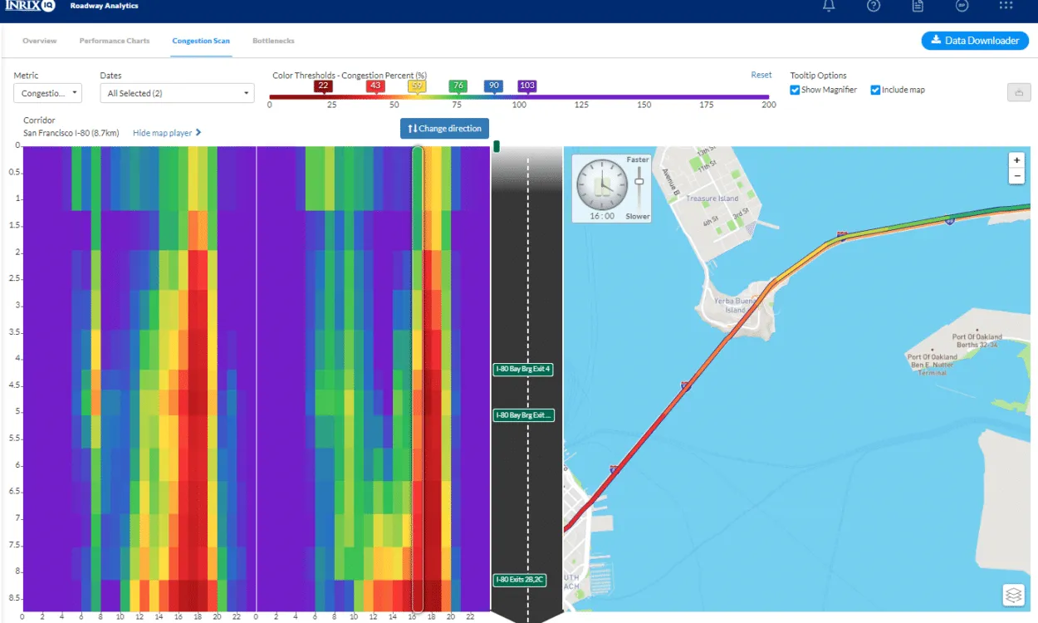Switch to the Performance Charts tab
This screenshot has height=623, width=1038.
tap(114, 41)
